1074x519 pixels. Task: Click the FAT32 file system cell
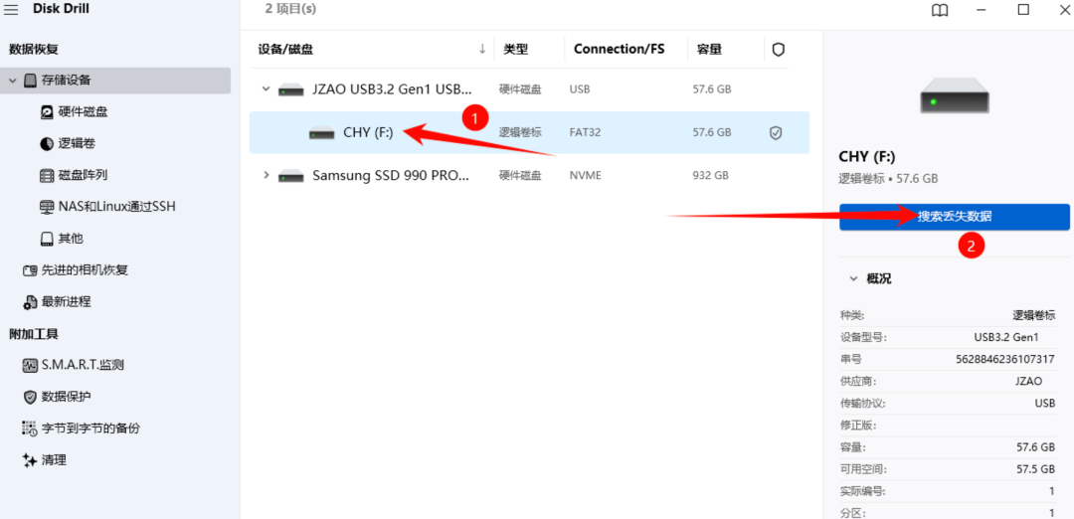(x=585, y=133)
